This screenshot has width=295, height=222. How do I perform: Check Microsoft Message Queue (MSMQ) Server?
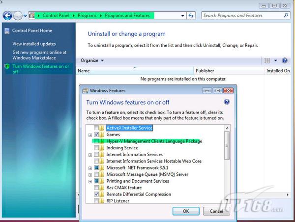pyautogui.click(x=96, y=174)
